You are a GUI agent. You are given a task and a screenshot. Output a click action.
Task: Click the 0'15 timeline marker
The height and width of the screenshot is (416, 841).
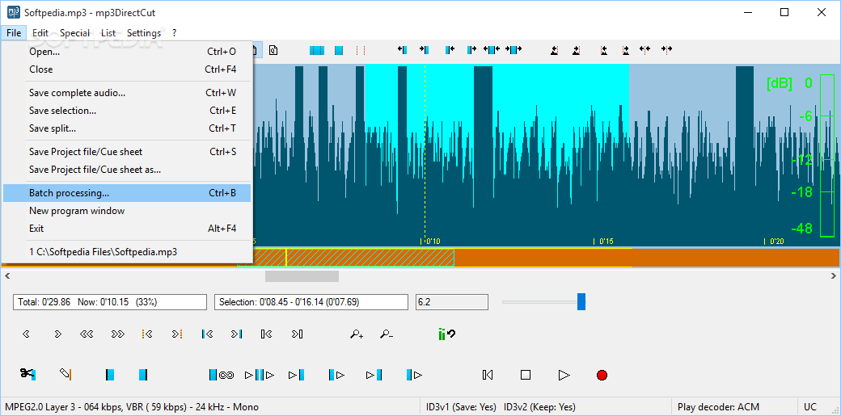coord(604,242)
